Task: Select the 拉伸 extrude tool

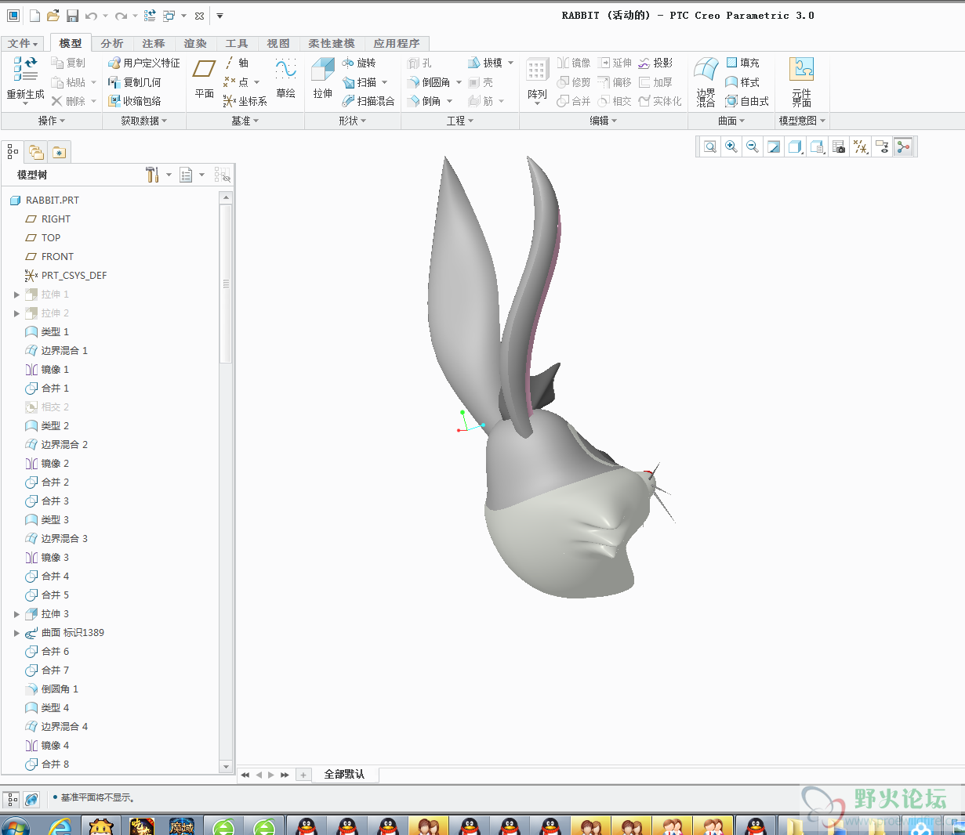Action: (x=323, y=78)
